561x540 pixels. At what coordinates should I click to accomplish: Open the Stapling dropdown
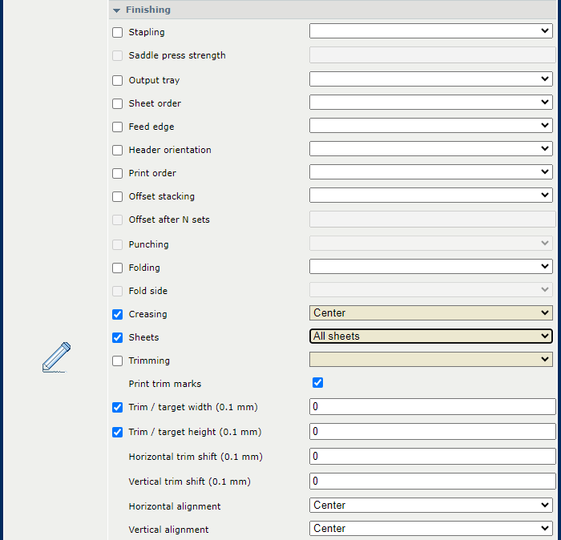(x=431, y=31)
